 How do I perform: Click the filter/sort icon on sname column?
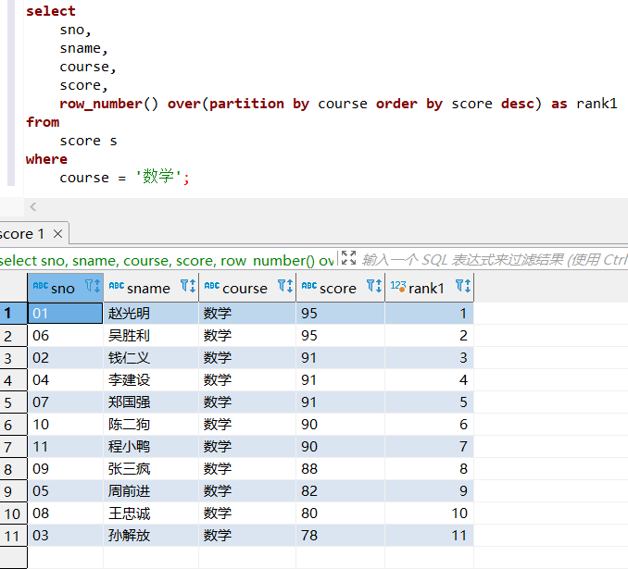(x=188, y=286)
